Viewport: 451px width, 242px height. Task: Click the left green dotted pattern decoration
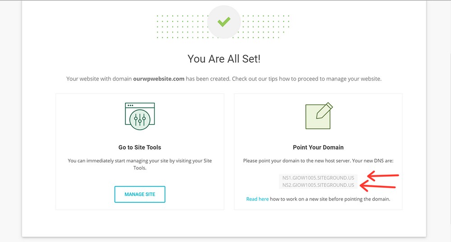pyautogui.click(x=182, y=27)
